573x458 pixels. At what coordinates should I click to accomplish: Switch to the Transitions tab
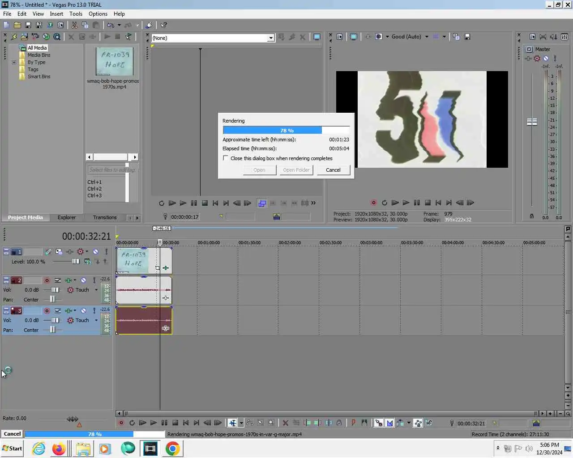(105, 217)
